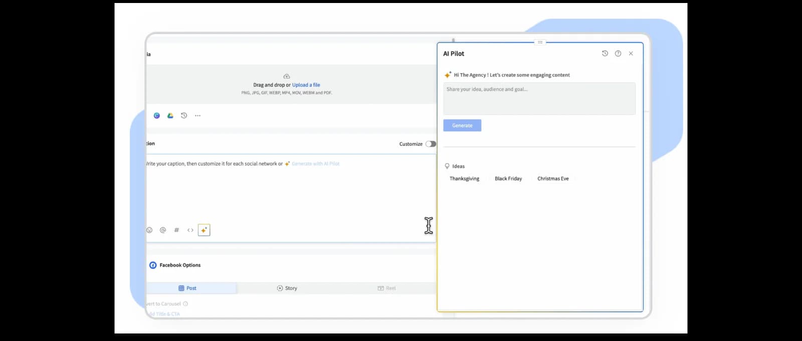
Task: Close the AI Pilot panel
Action: tap(631, 54)
